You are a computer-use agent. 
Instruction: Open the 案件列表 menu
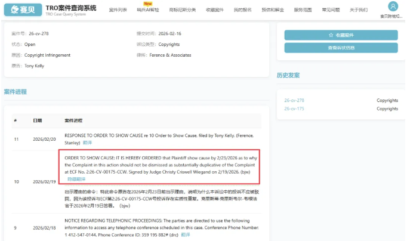119,10
